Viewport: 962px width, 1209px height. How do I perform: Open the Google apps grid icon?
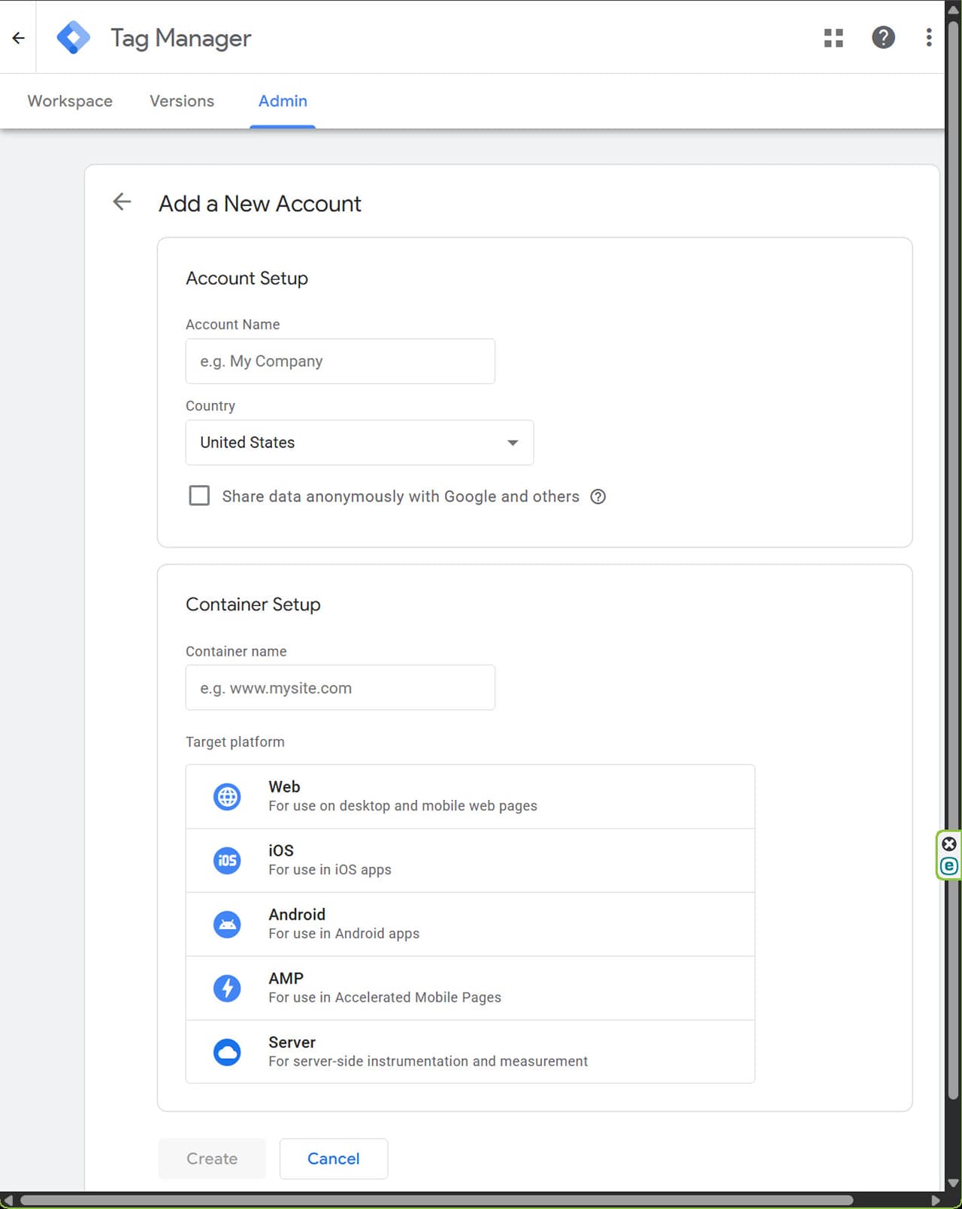click(833, 38)
